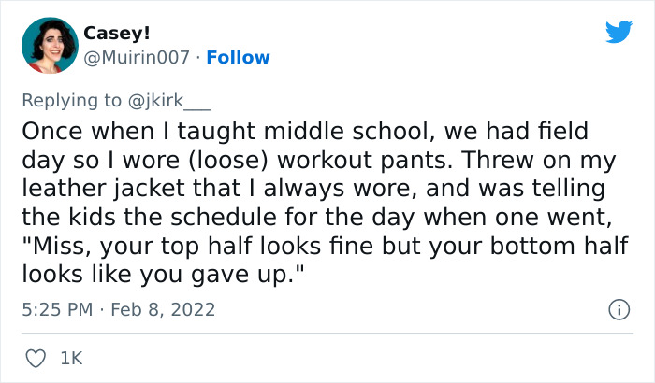Click the 5:25 PM timestamp
The height and width of the screenshot is (383, 655).
pos(55,309)
